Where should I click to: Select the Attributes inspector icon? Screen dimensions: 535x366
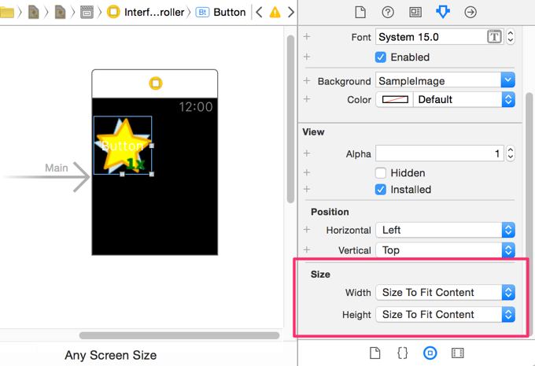443,13
